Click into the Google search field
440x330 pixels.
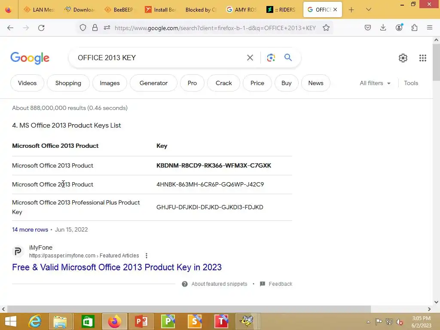[157, 58]
